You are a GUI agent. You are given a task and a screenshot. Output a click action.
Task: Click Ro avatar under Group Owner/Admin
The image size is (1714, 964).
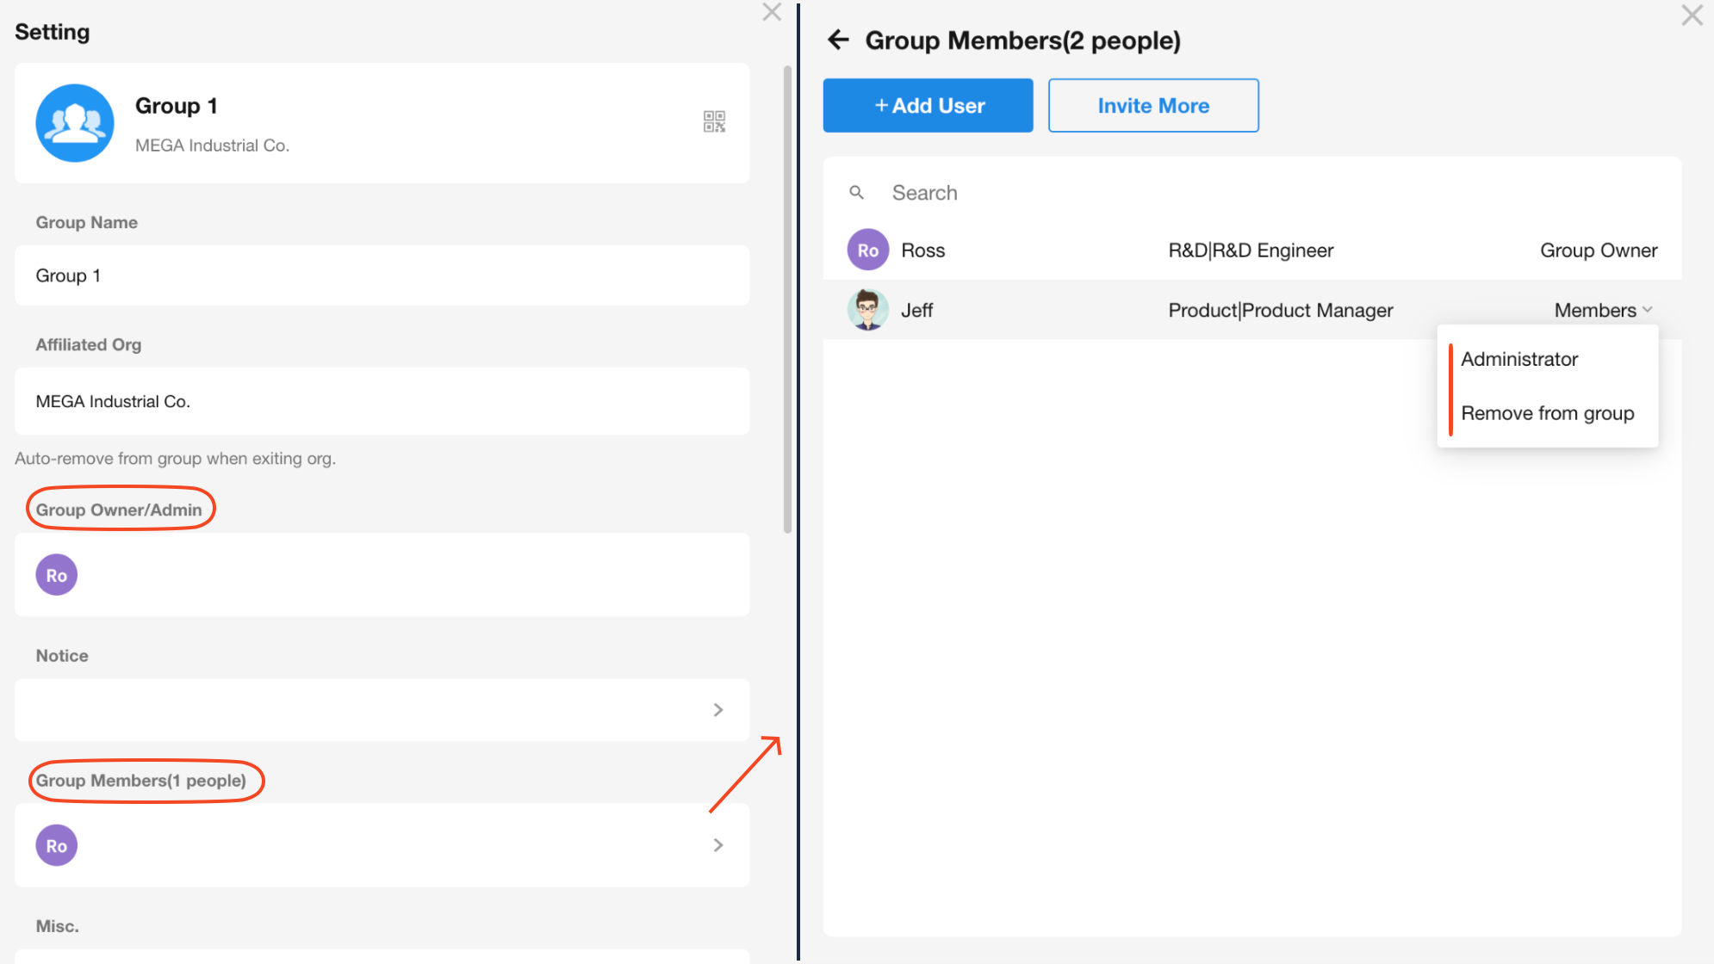57,575
